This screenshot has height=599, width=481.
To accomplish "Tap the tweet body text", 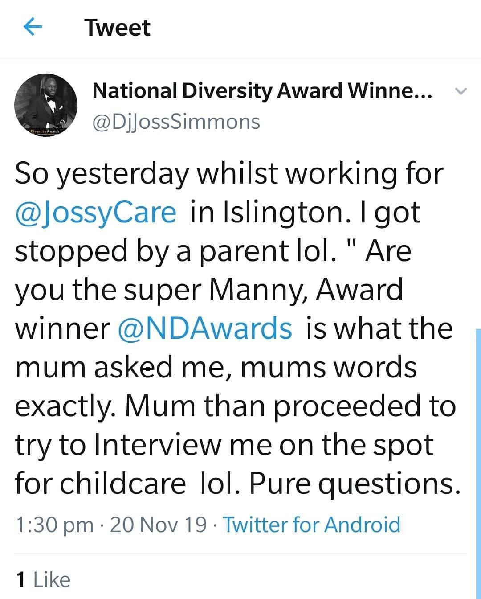I will [236, 328].
